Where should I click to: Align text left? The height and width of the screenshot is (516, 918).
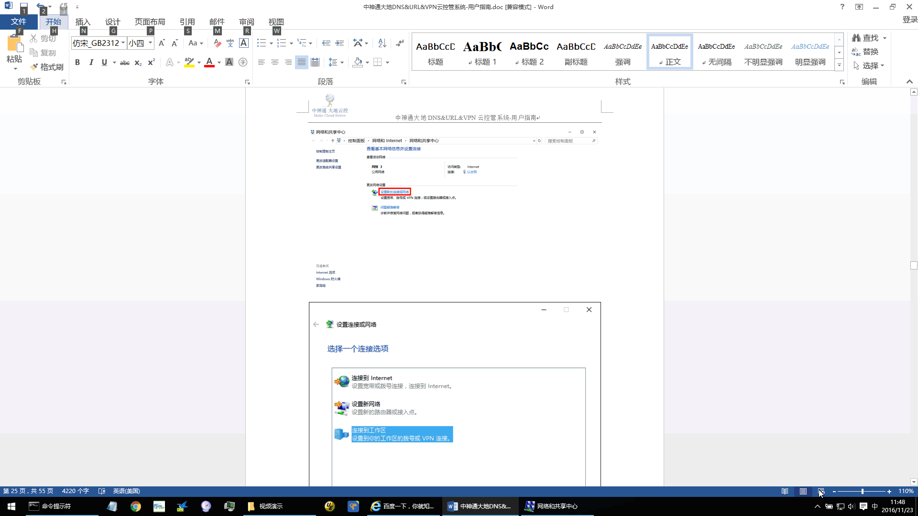(x=261, y=63)
